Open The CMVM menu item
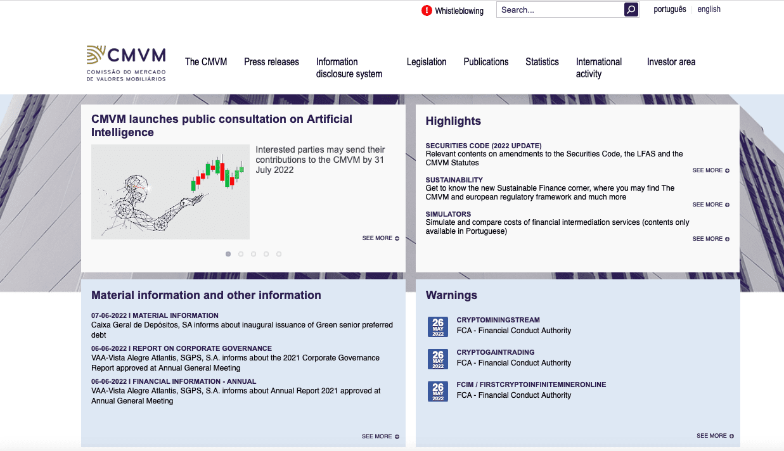 (x=206, y=61)
